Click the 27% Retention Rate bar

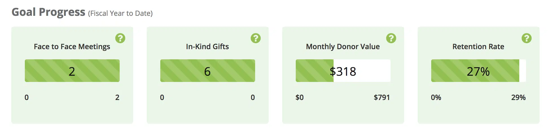click(x=478, y=71)
